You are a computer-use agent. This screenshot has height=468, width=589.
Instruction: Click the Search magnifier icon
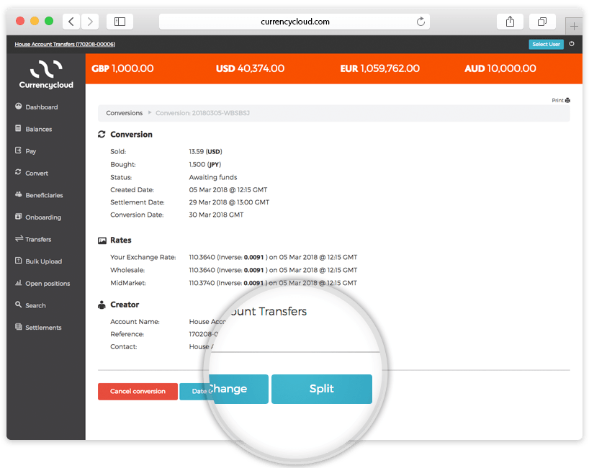pos(18,305)
